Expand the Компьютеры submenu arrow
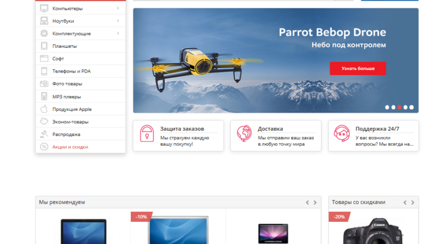The image size is (447, 244). (x=118, y=8)
